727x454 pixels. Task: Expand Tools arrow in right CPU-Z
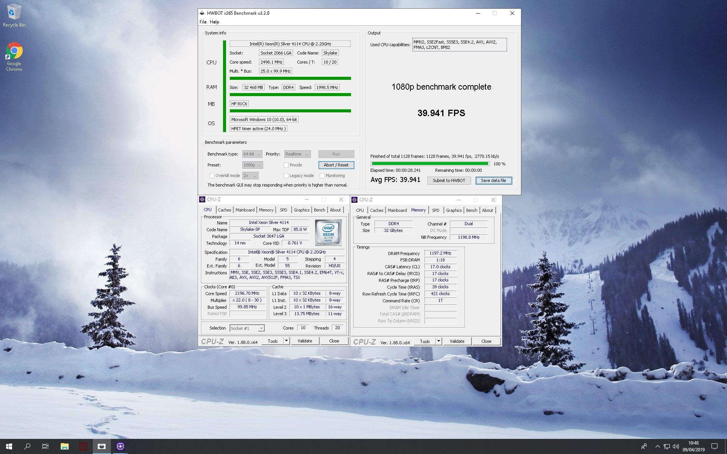coord(439,341)
